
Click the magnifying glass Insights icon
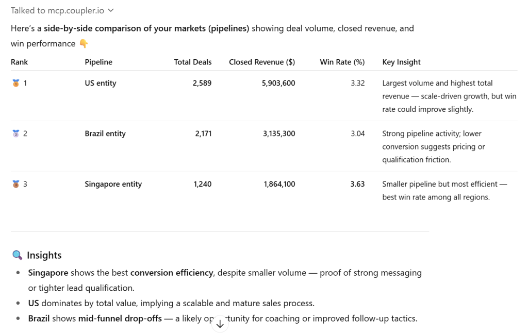click(17, 255)
